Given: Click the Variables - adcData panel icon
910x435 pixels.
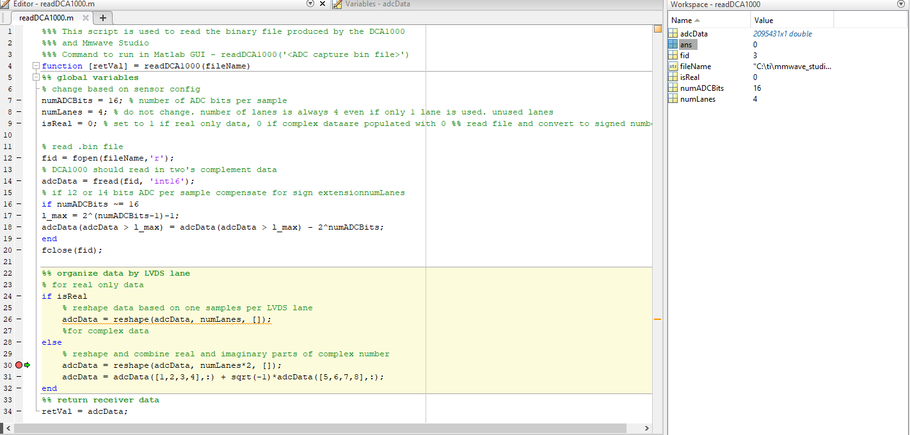Looking at the screenshot, I should 337,4.
